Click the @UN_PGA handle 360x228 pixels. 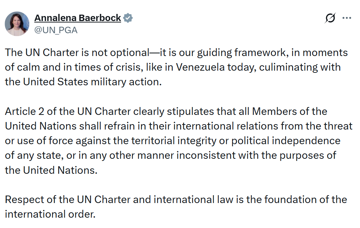pos(56,30)
